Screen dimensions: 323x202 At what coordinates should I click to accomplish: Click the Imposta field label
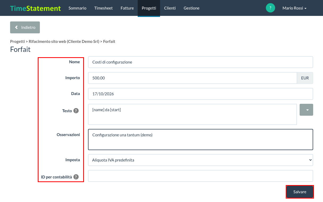click(x=73, y=160)
